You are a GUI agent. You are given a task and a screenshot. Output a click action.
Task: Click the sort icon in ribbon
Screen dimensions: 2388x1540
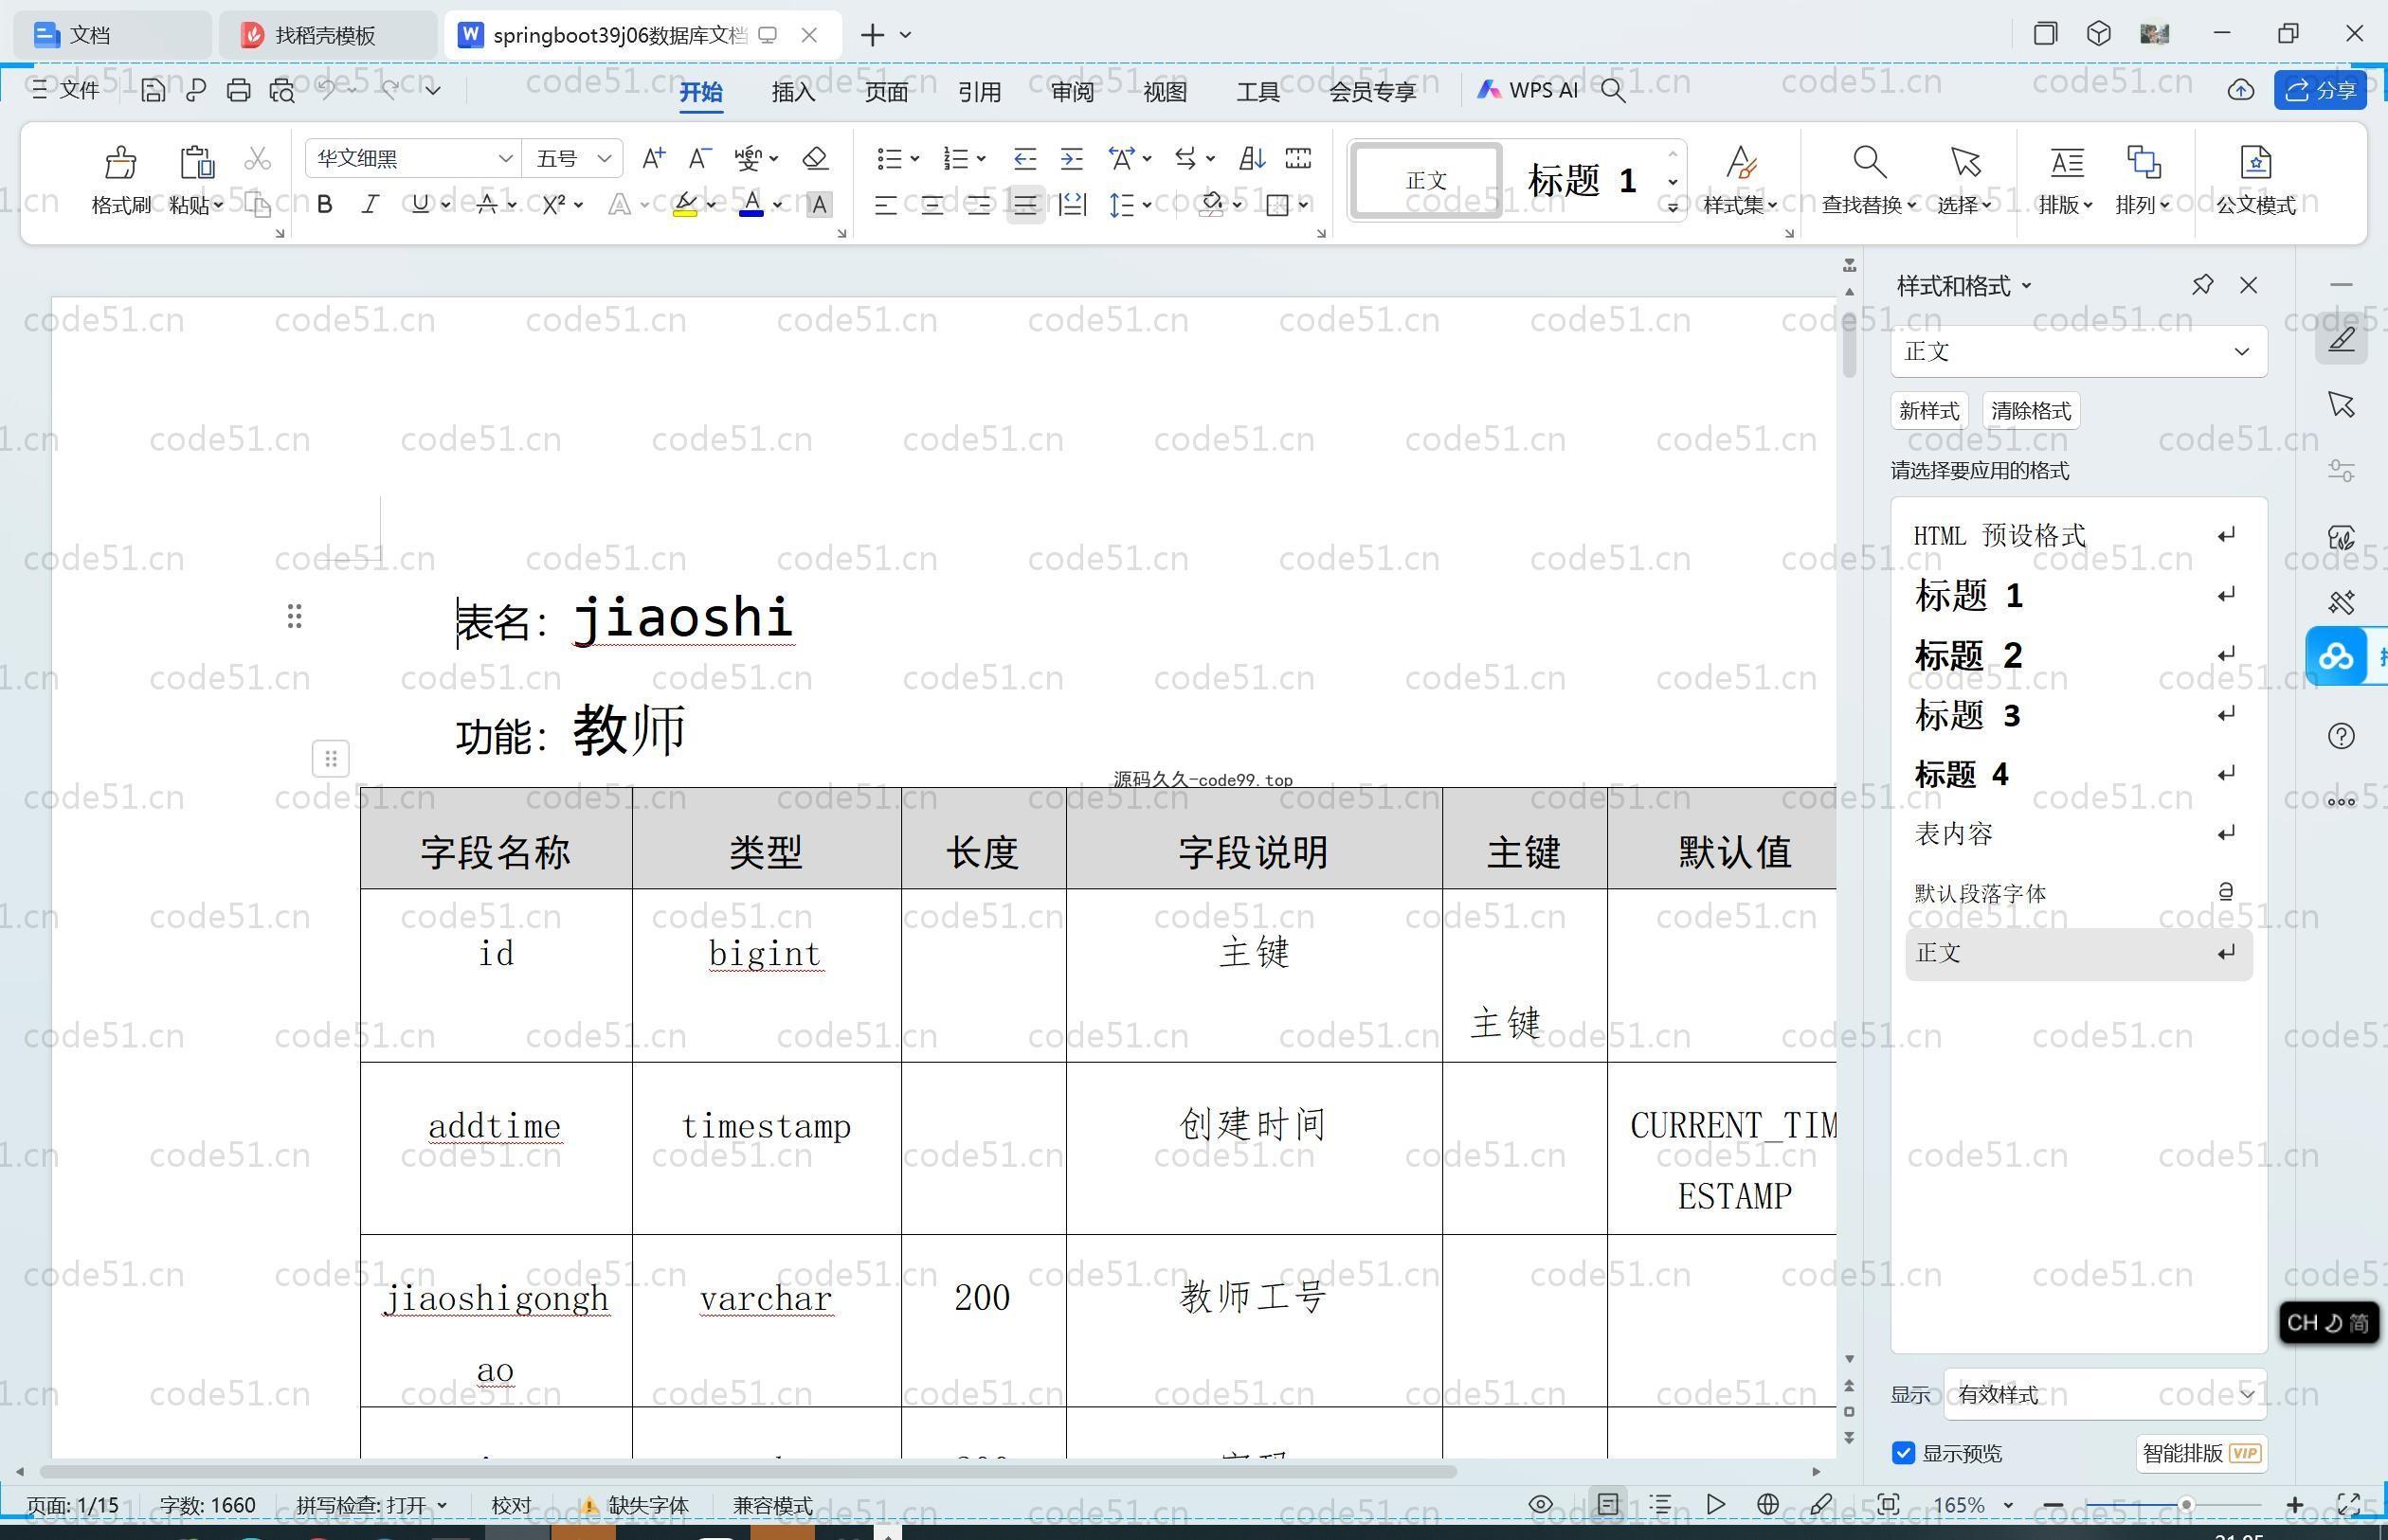pos(1252,158)
